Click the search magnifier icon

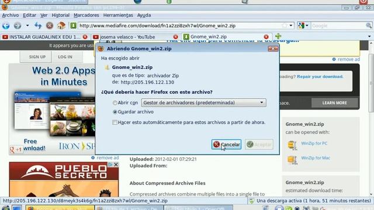(369, 26)
